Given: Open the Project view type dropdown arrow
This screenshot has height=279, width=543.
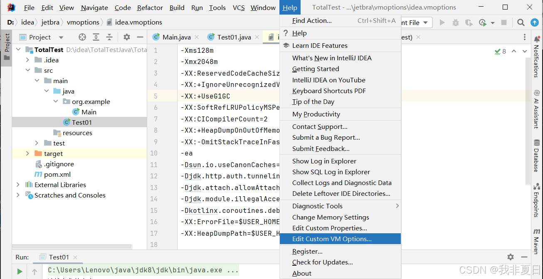Looking at the screenshot, I should coord(61,37).
